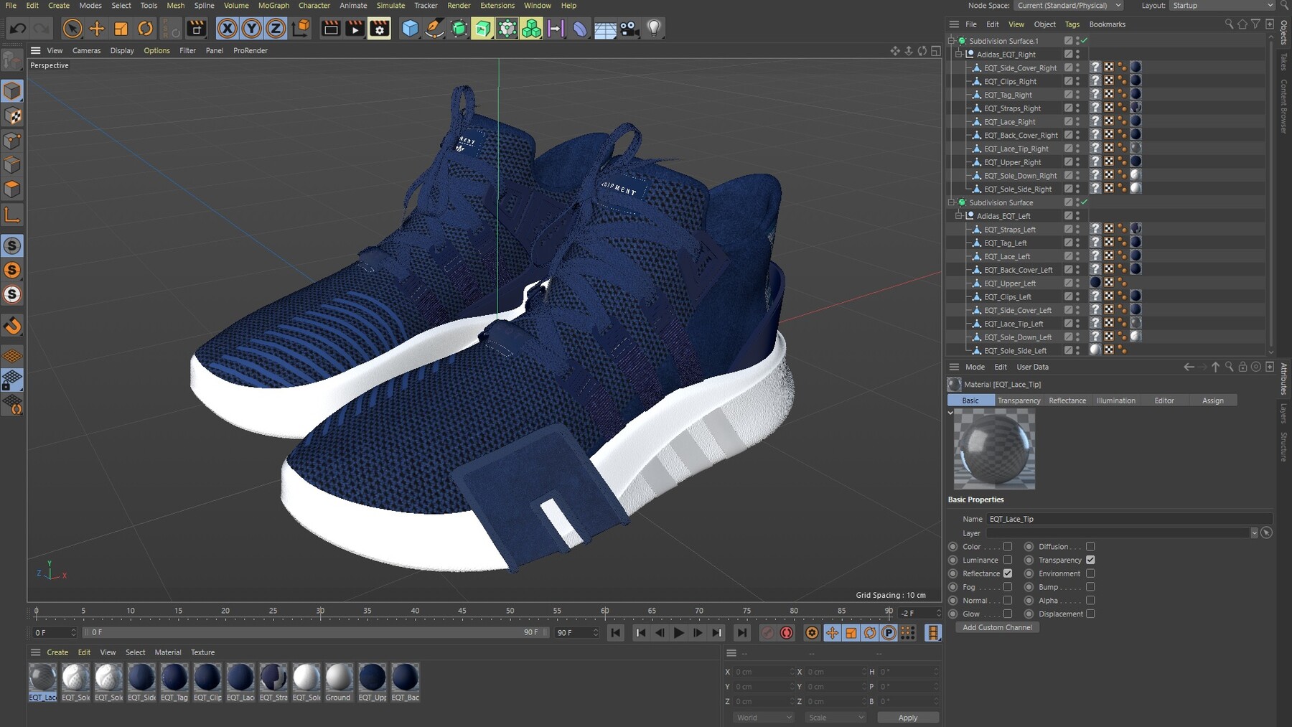The height and width of the screenshot is (727, 1292).
Task: Open the World coordinate system dropdown
Action: click(x=763, y=718)
